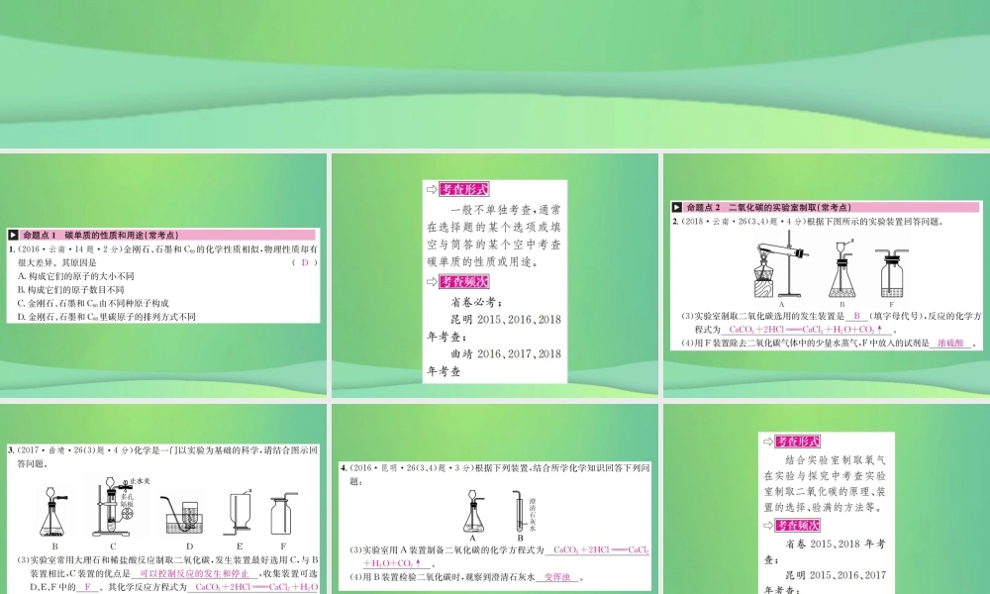The image size is (990, 594).
Task: Click gas bottle apparatus F in question 2
Action: coord(892,272)
